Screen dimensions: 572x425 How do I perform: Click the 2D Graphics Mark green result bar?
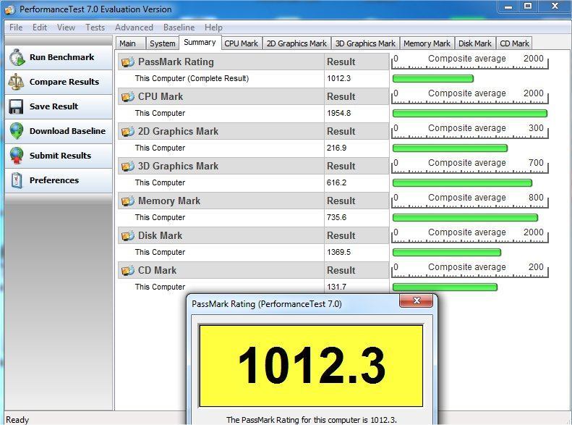[x=451, y=148]
